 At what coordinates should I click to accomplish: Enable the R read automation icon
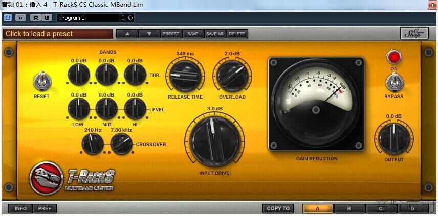tap(35, 18)
